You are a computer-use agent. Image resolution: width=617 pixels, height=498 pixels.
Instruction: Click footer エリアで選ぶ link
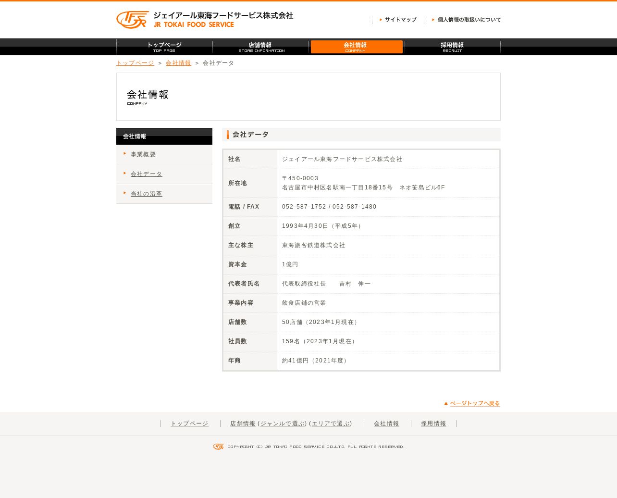pyautogui.click(x=331, y=423)
